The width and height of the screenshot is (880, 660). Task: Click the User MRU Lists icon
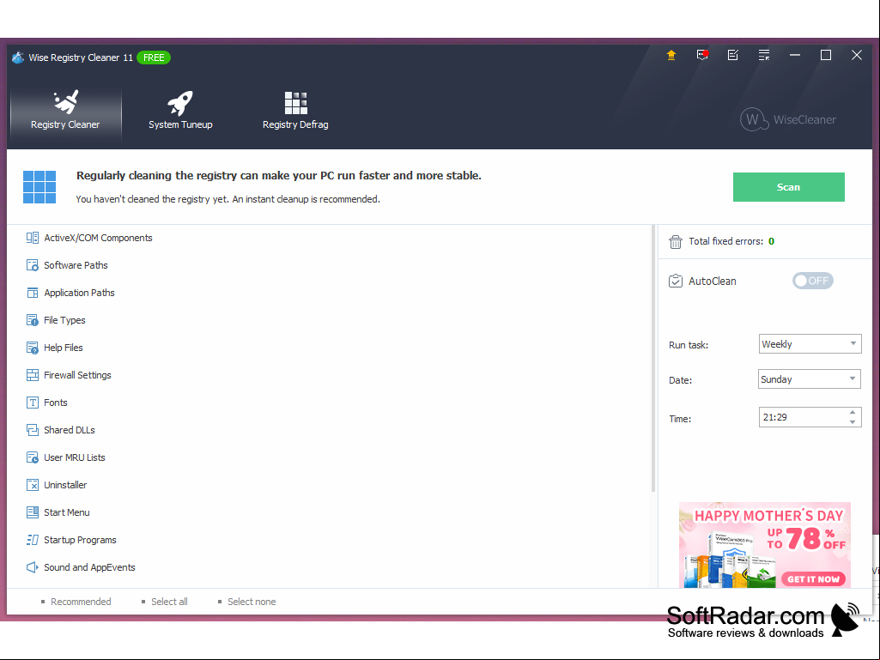pos(33,458)
